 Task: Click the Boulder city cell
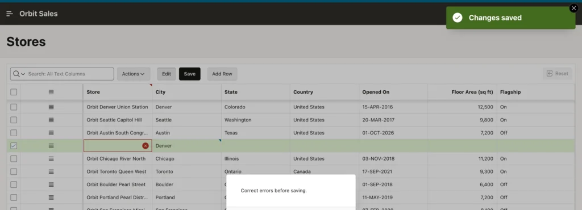click(186, 184)
